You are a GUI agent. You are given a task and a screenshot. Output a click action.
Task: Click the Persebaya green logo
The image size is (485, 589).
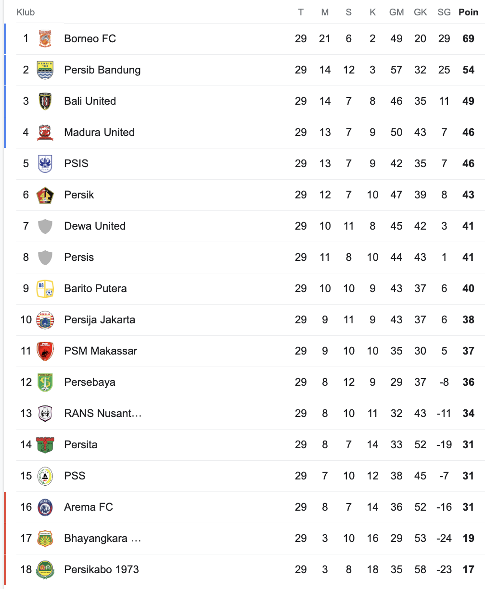pyautogui.click(x=45, y=382)
